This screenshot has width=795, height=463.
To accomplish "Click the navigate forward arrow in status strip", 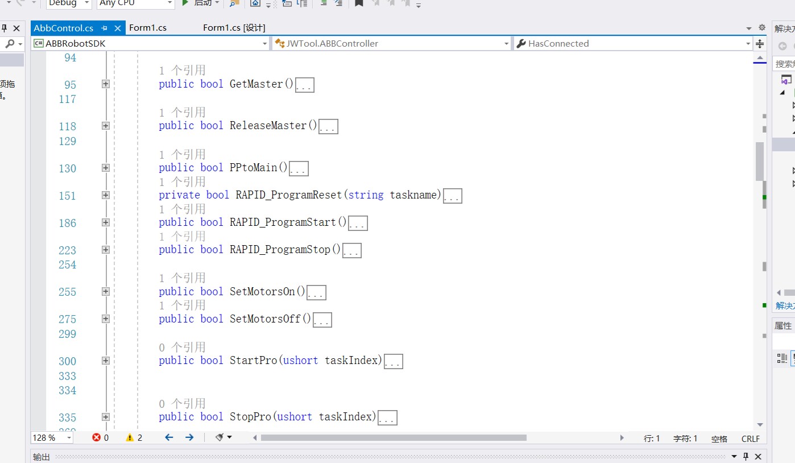I will pos(189,437).
